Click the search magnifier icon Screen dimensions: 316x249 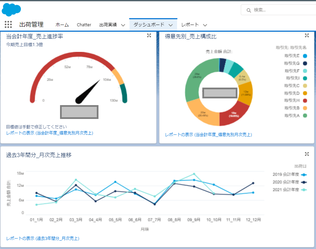tap(249, 10)
